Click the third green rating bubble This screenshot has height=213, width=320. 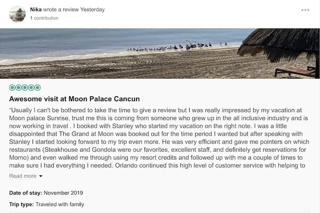[x=25, y=88]
